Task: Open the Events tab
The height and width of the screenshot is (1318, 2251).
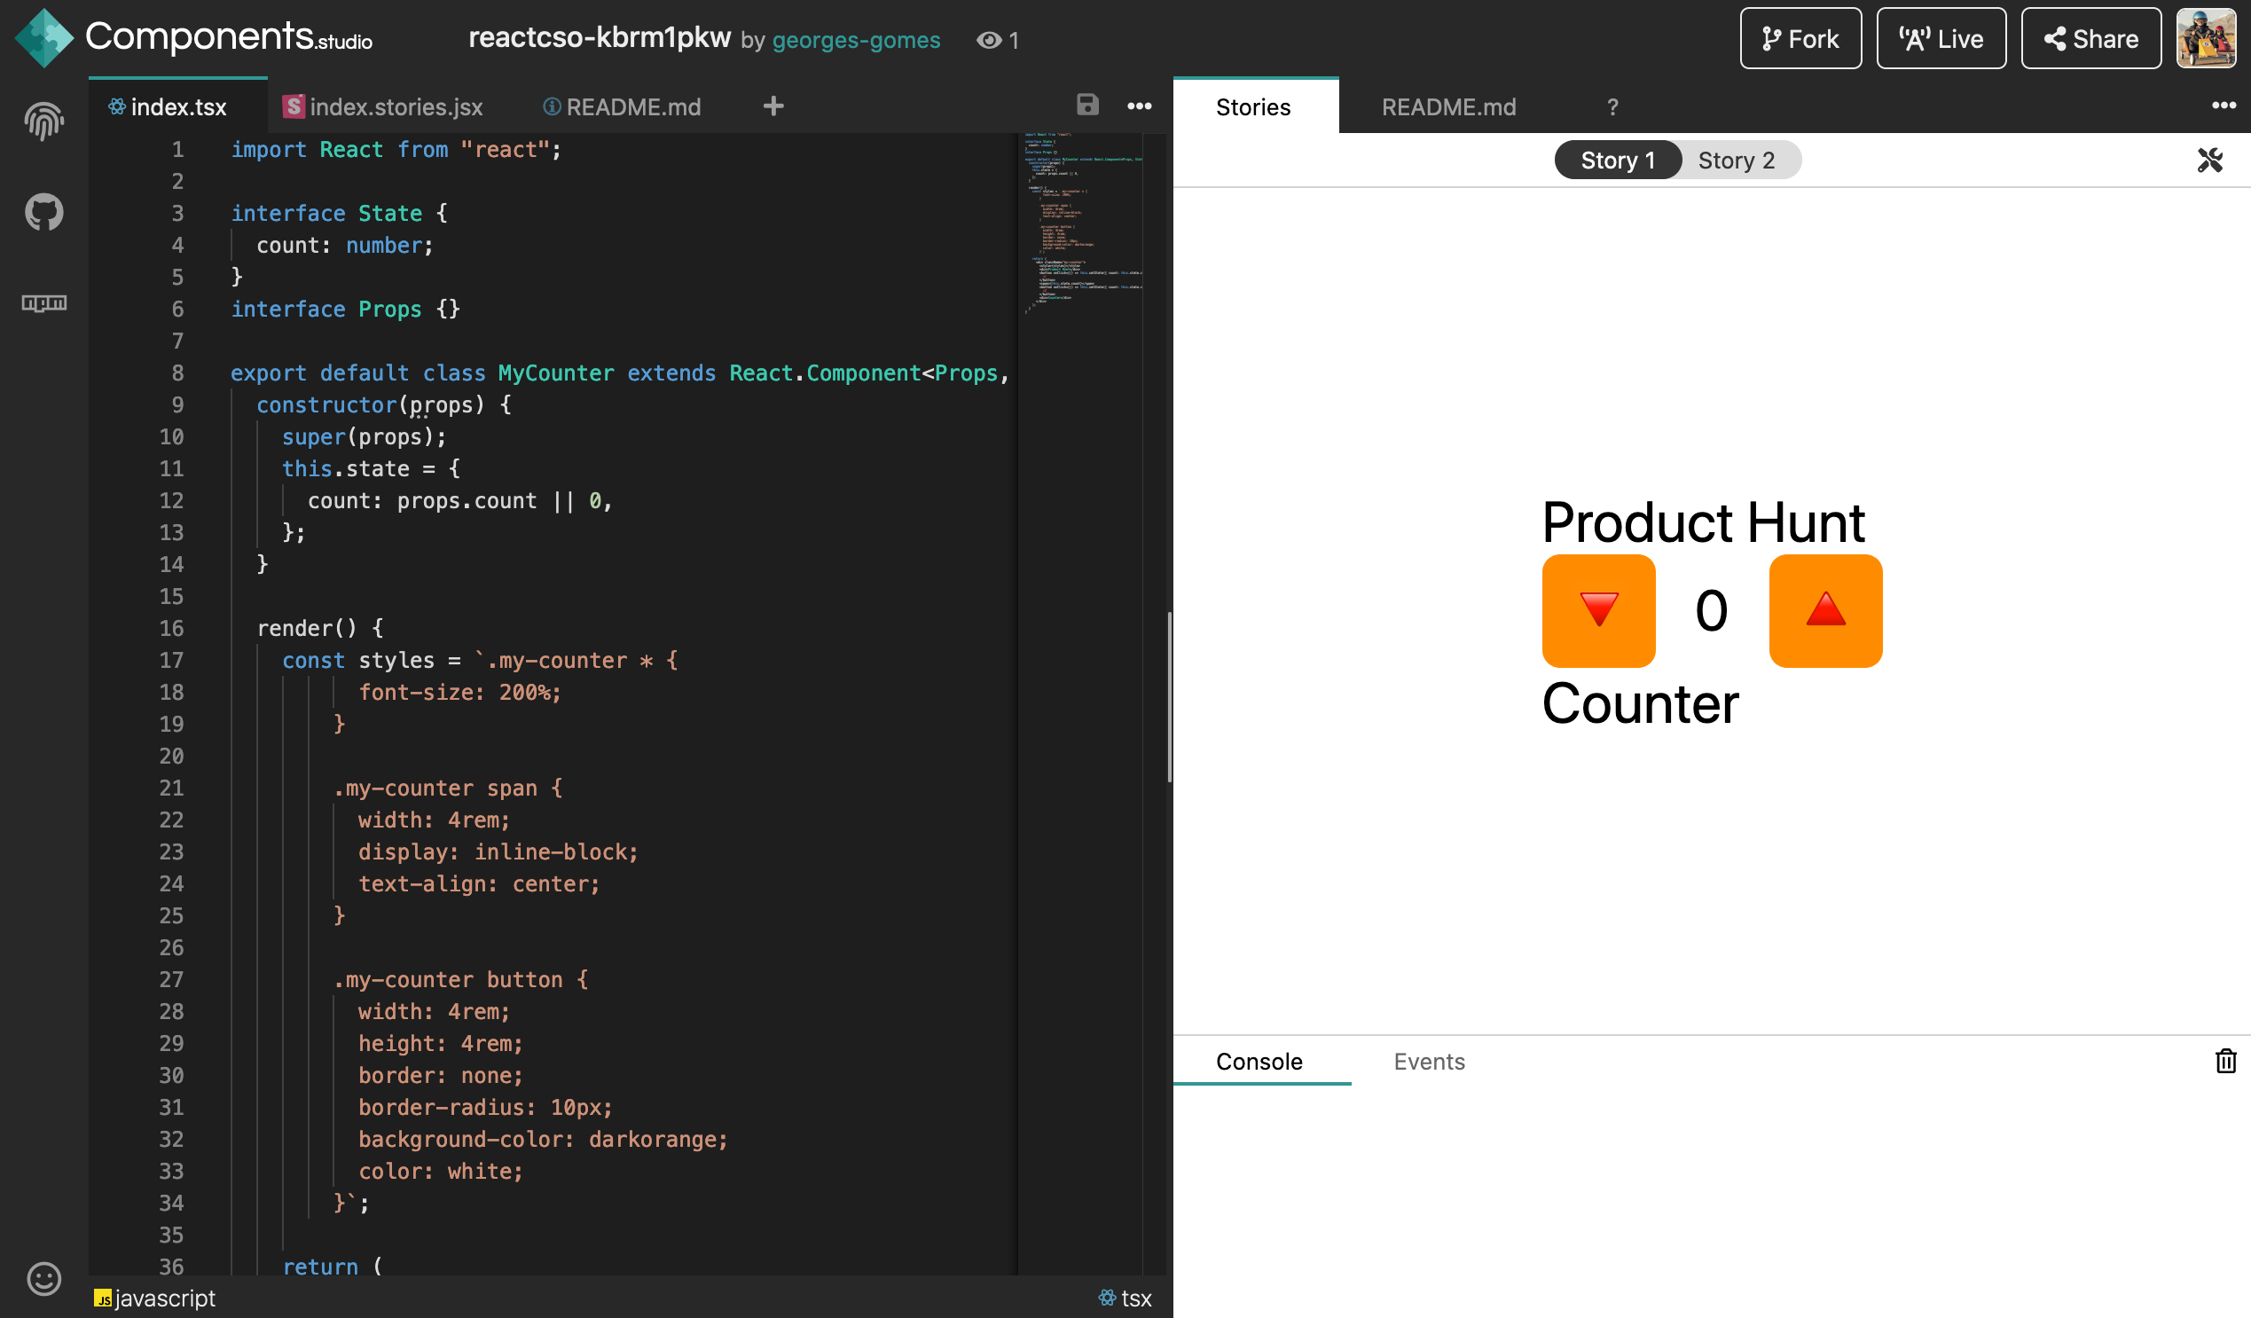Action: click(x=1428, y=1061)
